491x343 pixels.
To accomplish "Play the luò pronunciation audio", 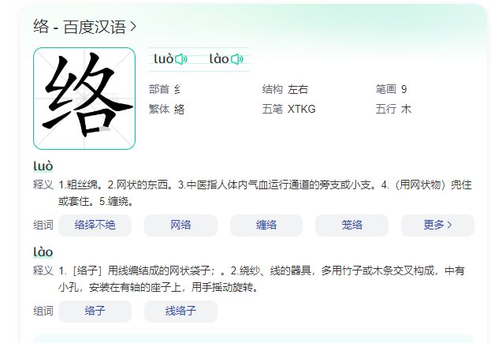I will pyautogui.click(x=181, y=59).
